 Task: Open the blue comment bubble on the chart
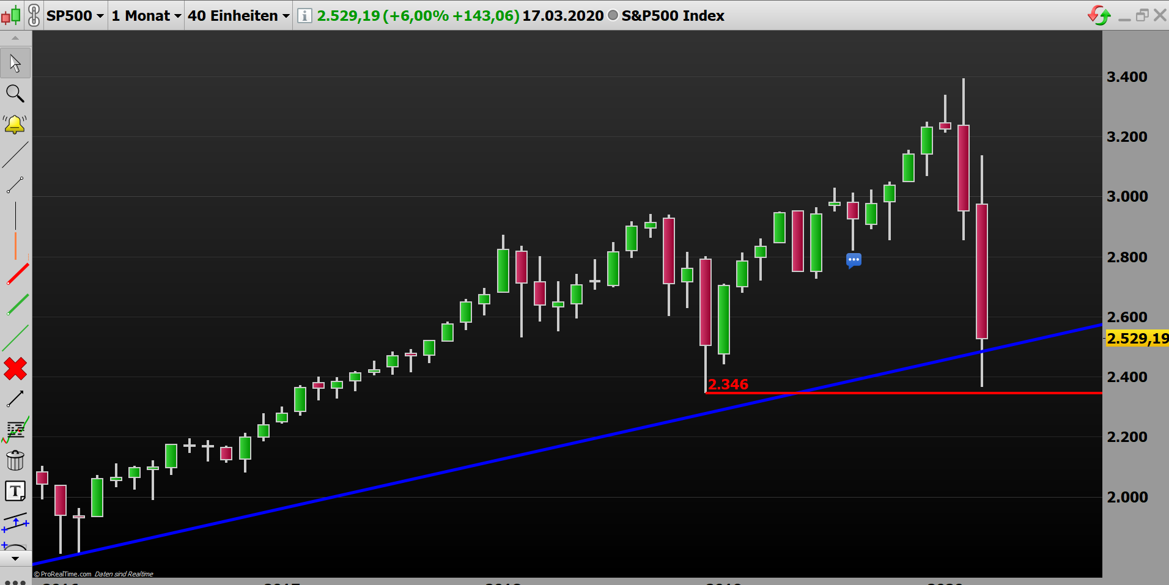click(x=854, y=260)
